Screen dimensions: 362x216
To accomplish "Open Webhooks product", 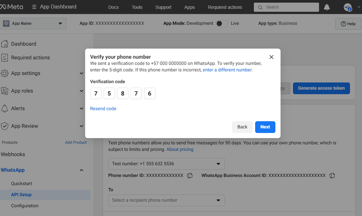I will coord(13,154).
